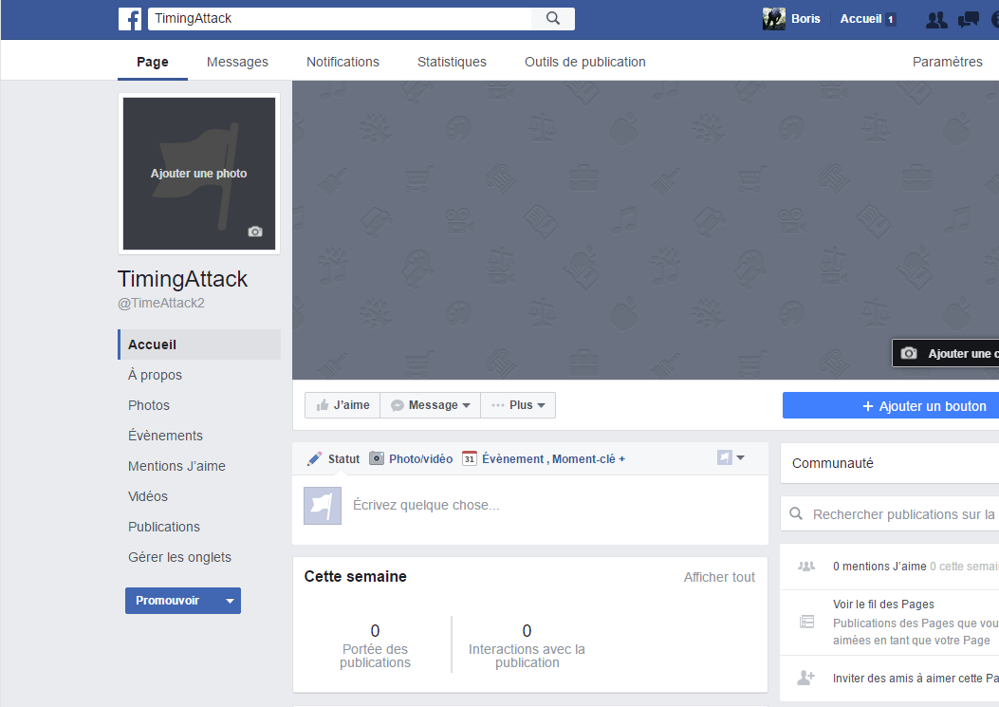Click the add-friend icon beside Inviter des amis
This screenshot has width=999, height=707.
tap(806, 678)
